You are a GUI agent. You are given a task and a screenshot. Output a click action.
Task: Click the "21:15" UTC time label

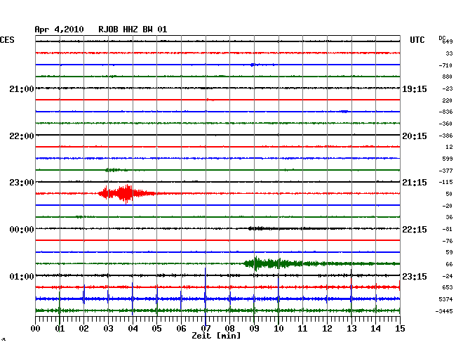[415, 183]
